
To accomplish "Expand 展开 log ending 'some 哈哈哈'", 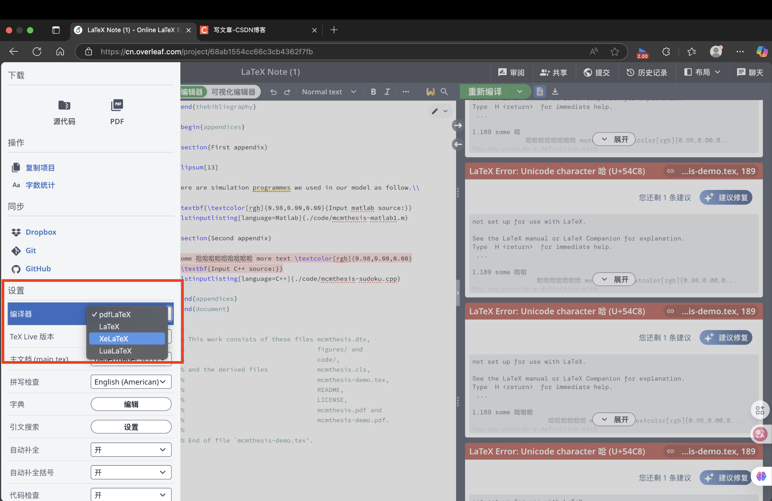I will [614, 419].
